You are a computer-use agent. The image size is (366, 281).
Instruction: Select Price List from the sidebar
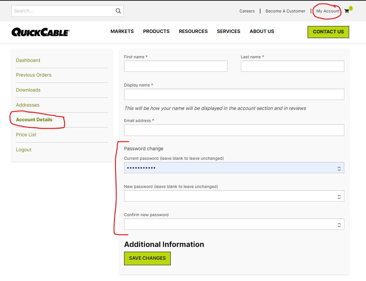point(26,135)
